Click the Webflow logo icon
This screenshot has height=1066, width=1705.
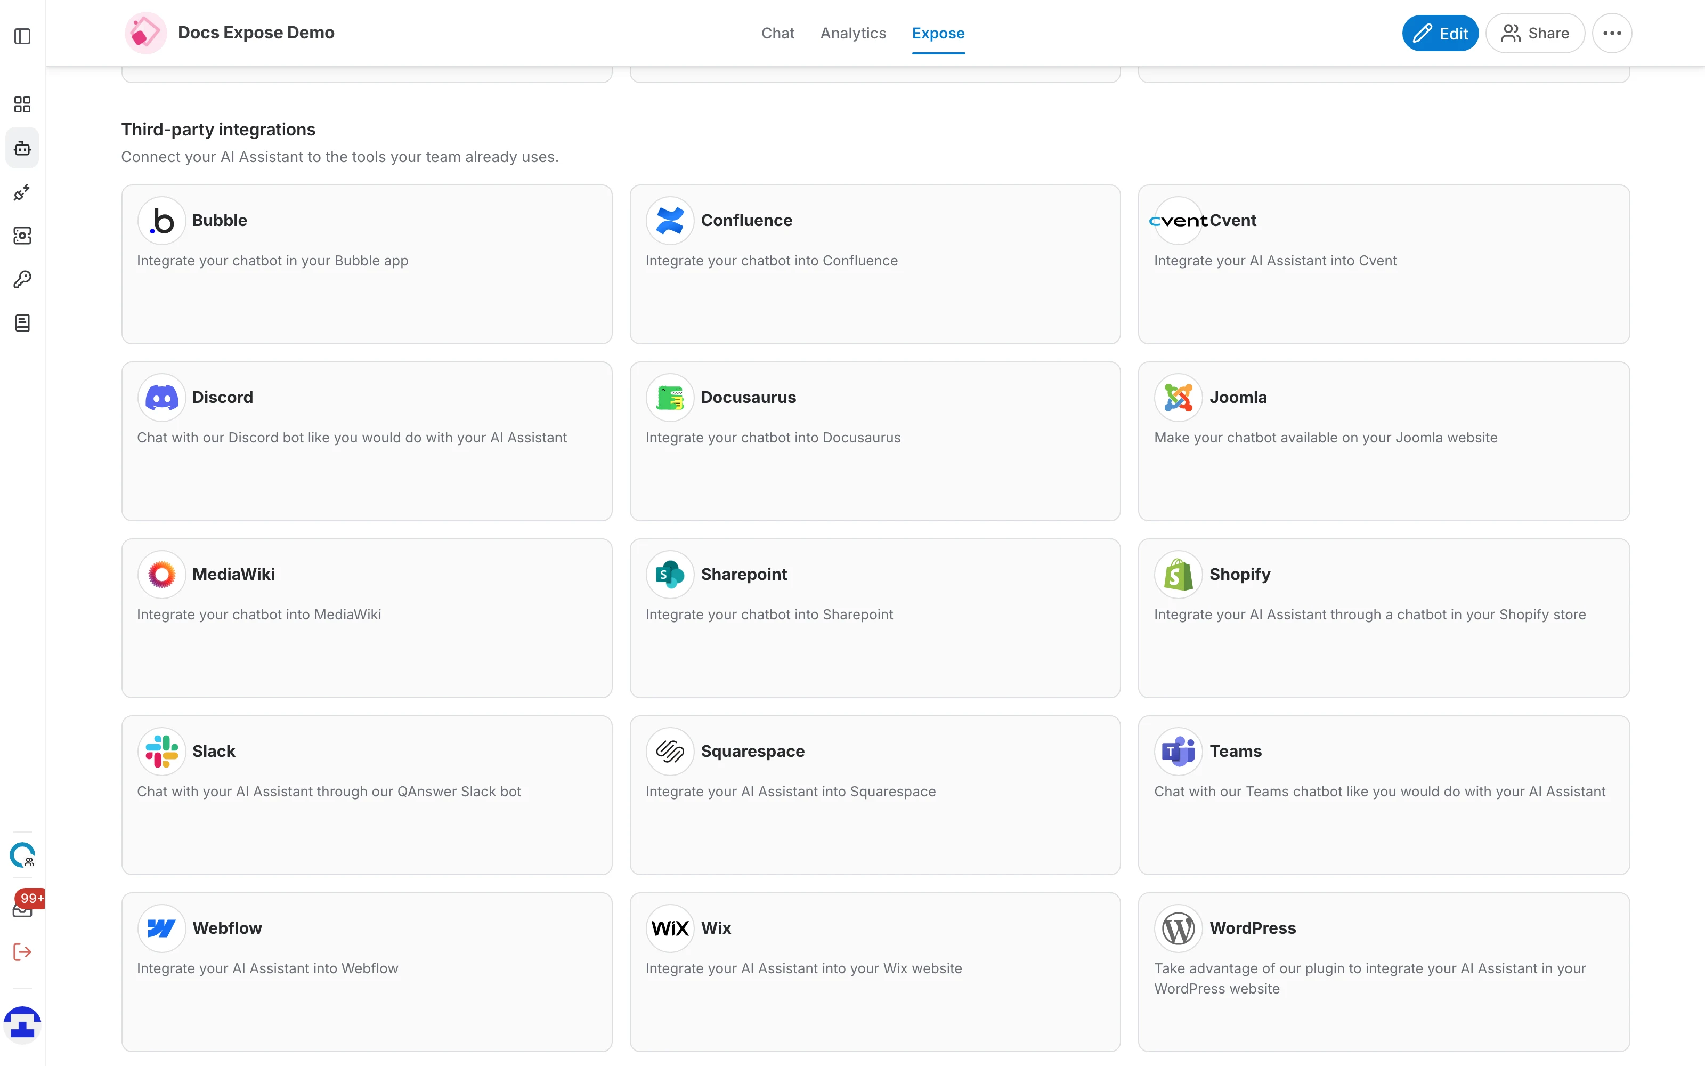(162, 928)
